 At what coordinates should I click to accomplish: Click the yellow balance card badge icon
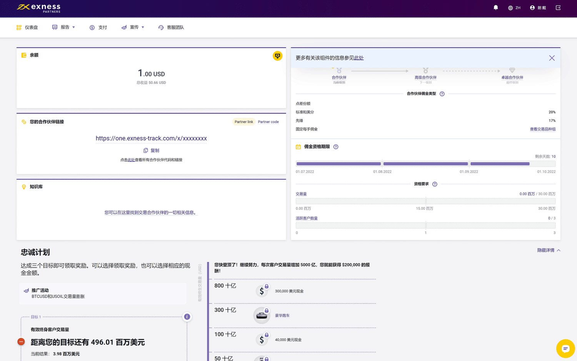coord(277,56)
